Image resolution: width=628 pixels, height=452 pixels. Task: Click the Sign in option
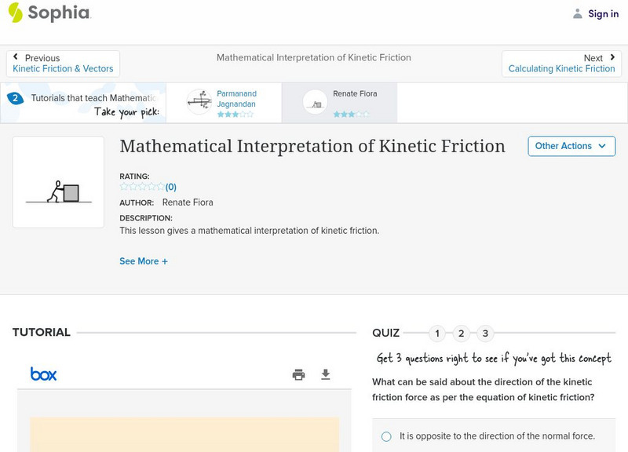[603, 13]
